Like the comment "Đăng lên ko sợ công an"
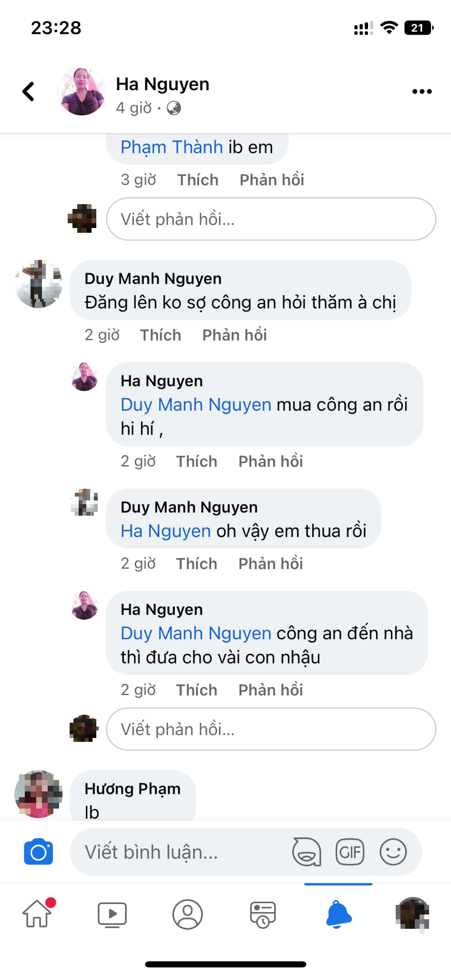The width and height of the screenshot is (451, 977). tap(161, 335)
